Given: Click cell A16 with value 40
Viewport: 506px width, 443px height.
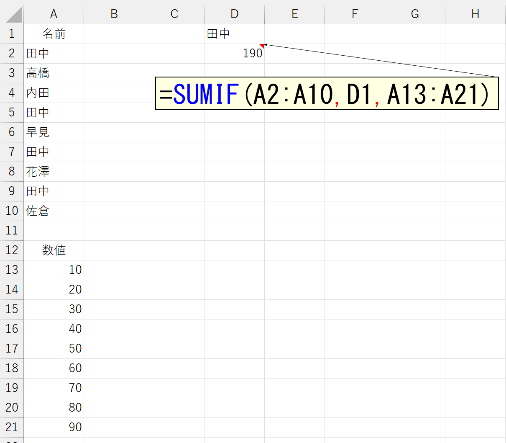Looking at the screenshot, I should [x=54, y=329].
